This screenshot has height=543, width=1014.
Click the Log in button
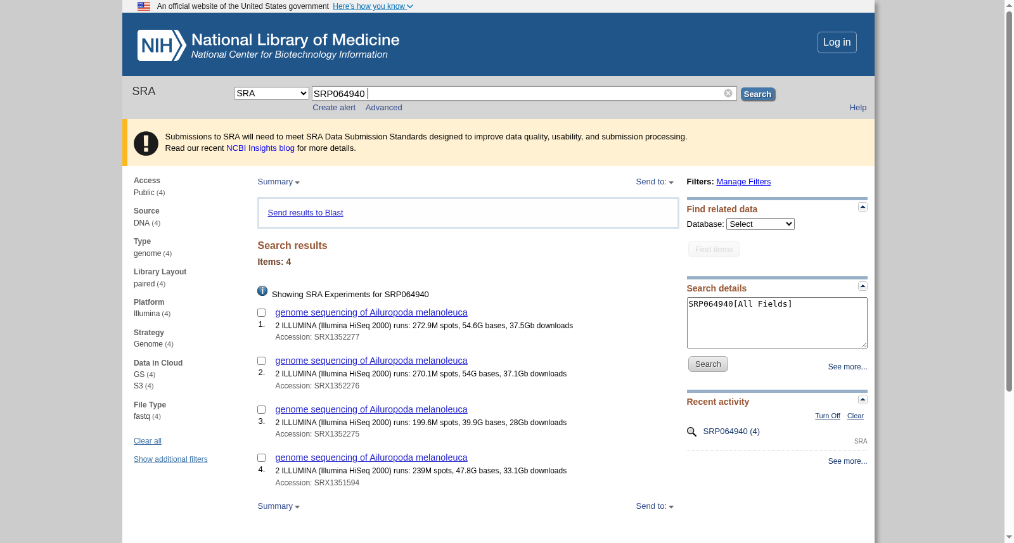(x=837, y=42)
